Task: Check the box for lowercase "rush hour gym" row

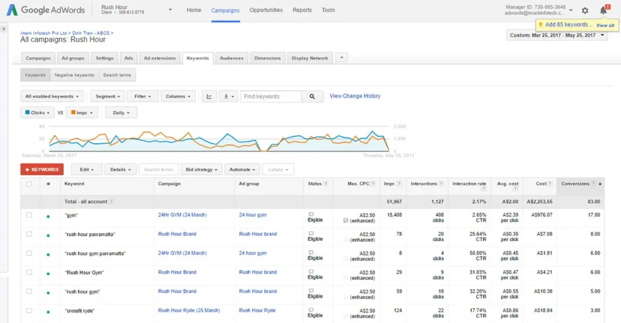Action: pos(29,291)
